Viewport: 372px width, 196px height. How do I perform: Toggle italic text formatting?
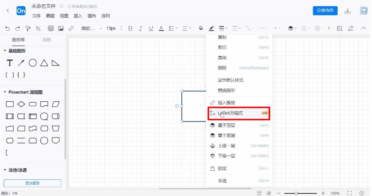[141, 29]
